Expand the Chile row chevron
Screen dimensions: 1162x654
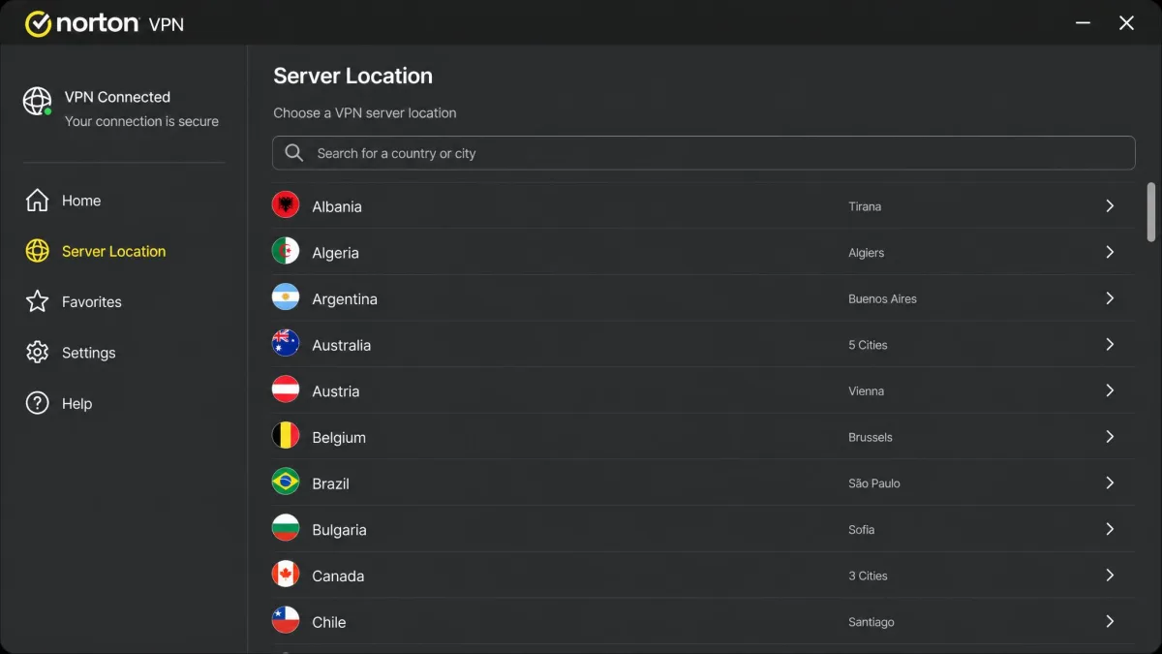[x=1110, y=621]
